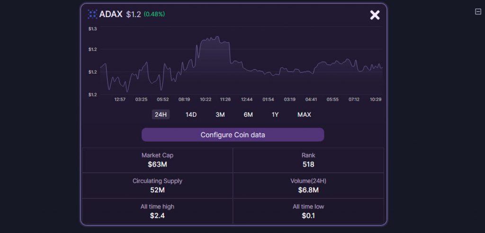Click the 08:19 time axis label
This screenshot has width=485, height=233.
(184, 100)
